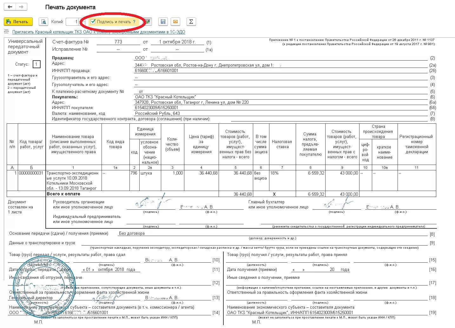
Task: Select Генеральный директор position text
Action: [31, 298]
